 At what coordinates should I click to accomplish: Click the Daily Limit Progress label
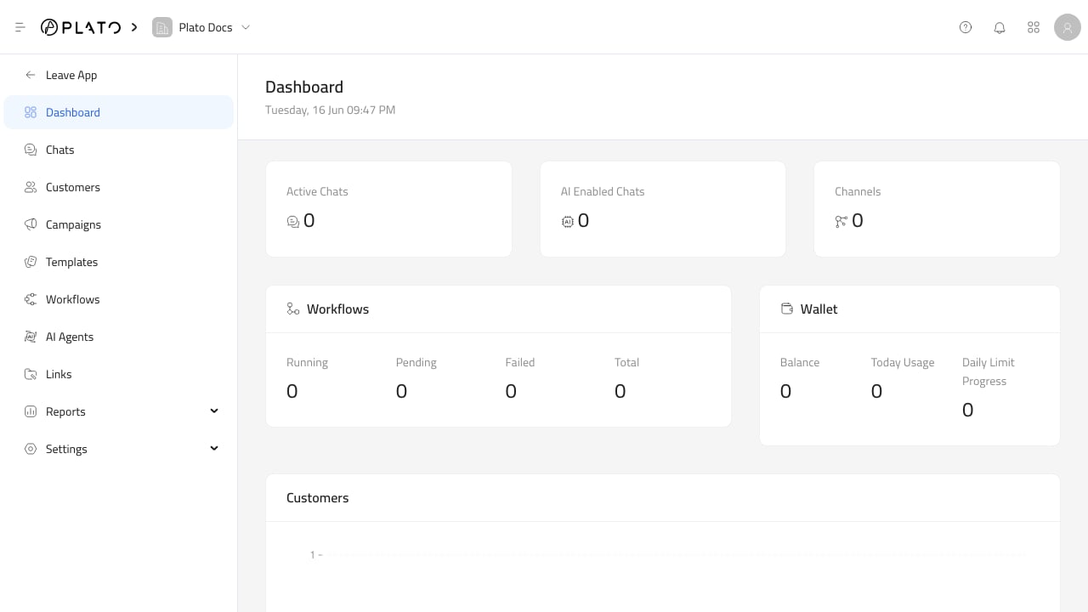(x=989, y=371)
